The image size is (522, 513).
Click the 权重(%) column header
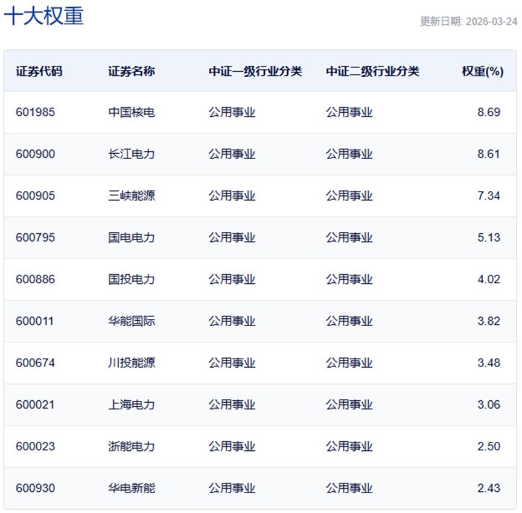click(x=482, y=71)
